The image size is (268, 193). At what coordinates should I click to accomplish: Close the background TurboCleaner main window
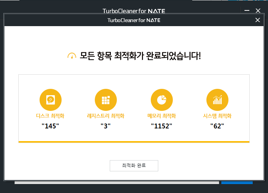258,10
